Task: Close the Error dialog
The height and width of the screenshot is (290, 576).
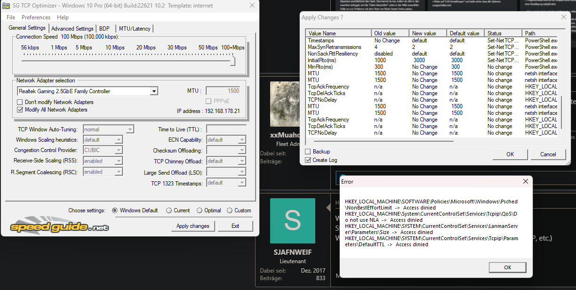Action: pos(525,182)
